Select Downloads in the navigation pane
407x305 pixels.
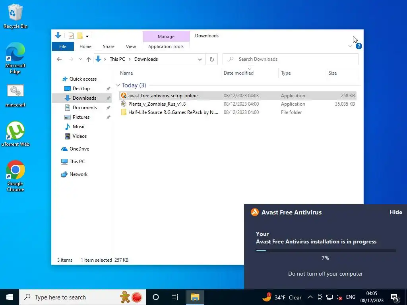(x=84, y=98)
